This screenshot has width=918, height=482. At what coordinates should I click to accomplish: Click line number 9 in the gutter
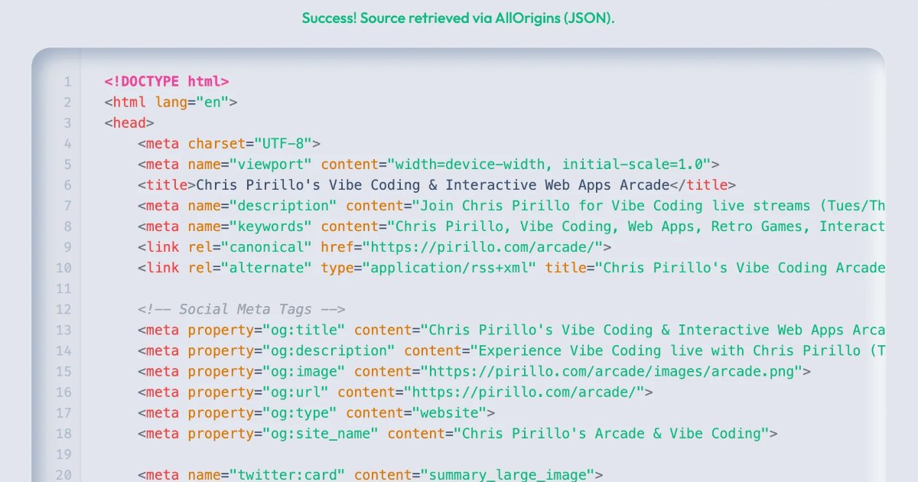tap(67, 246)
